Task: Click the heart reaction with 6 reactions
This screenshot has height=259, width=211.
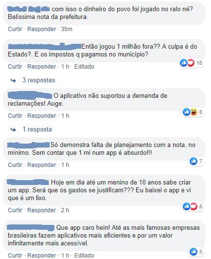Action: coord(194,206)
